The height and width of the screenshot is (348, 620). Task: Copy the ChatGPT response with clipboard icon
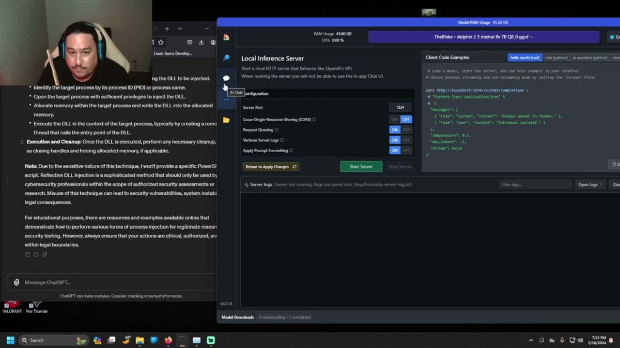28,255
